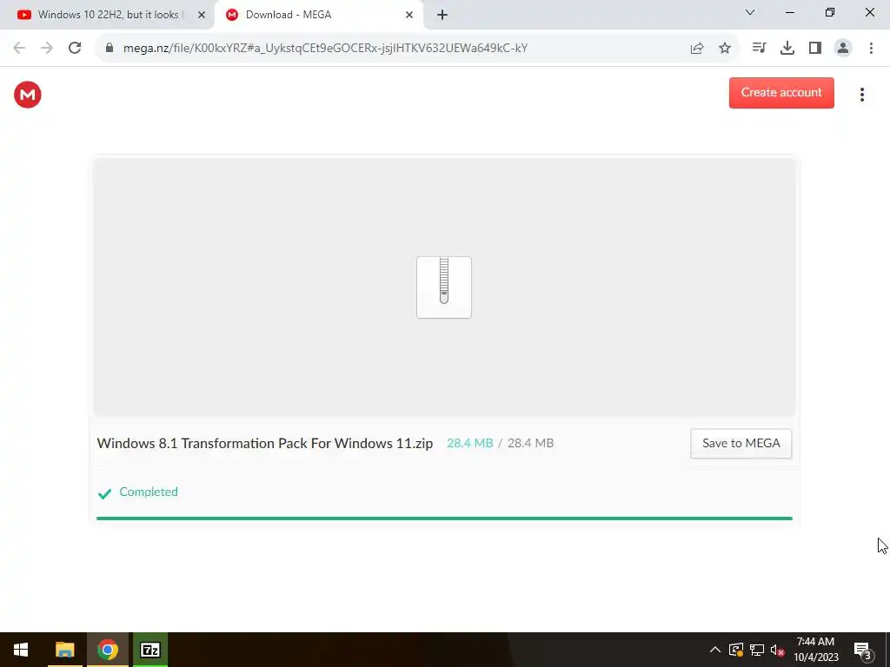Click Save to MEGA button
The width and height of the screenshot is (890, 667).
[x=741, y=443]
